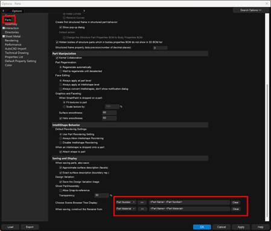Select the Technical Drawing category
Screen dimensions: 271x231
click(17, 53)
